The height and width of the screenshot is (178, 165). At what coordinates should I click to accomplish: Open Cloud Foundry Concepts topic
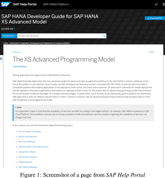point(29,131)
